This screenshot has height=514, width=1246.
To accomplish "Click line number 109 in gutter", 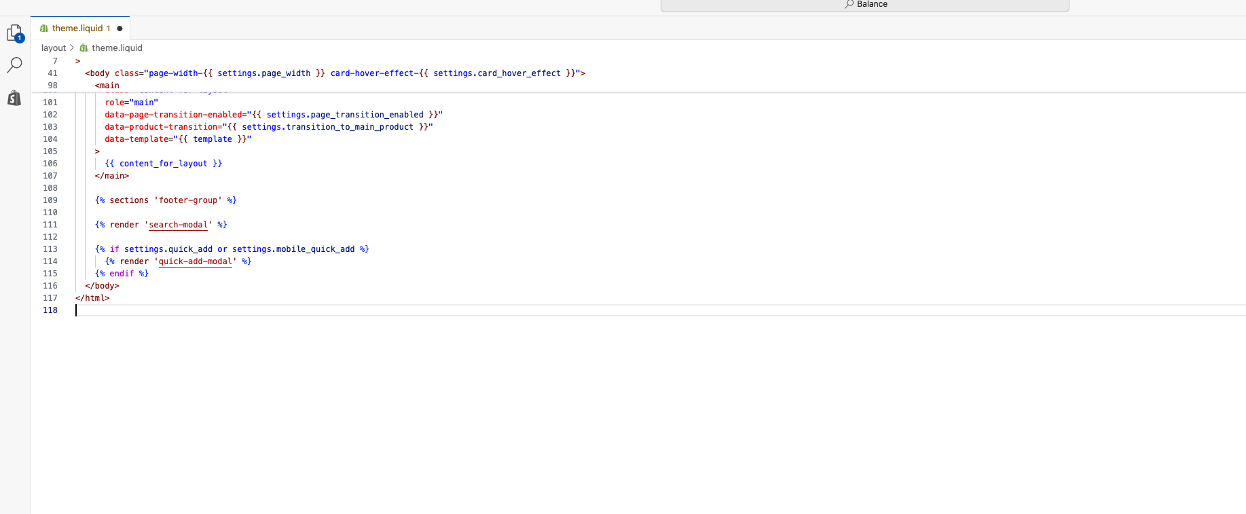I will tap(50, 200).
